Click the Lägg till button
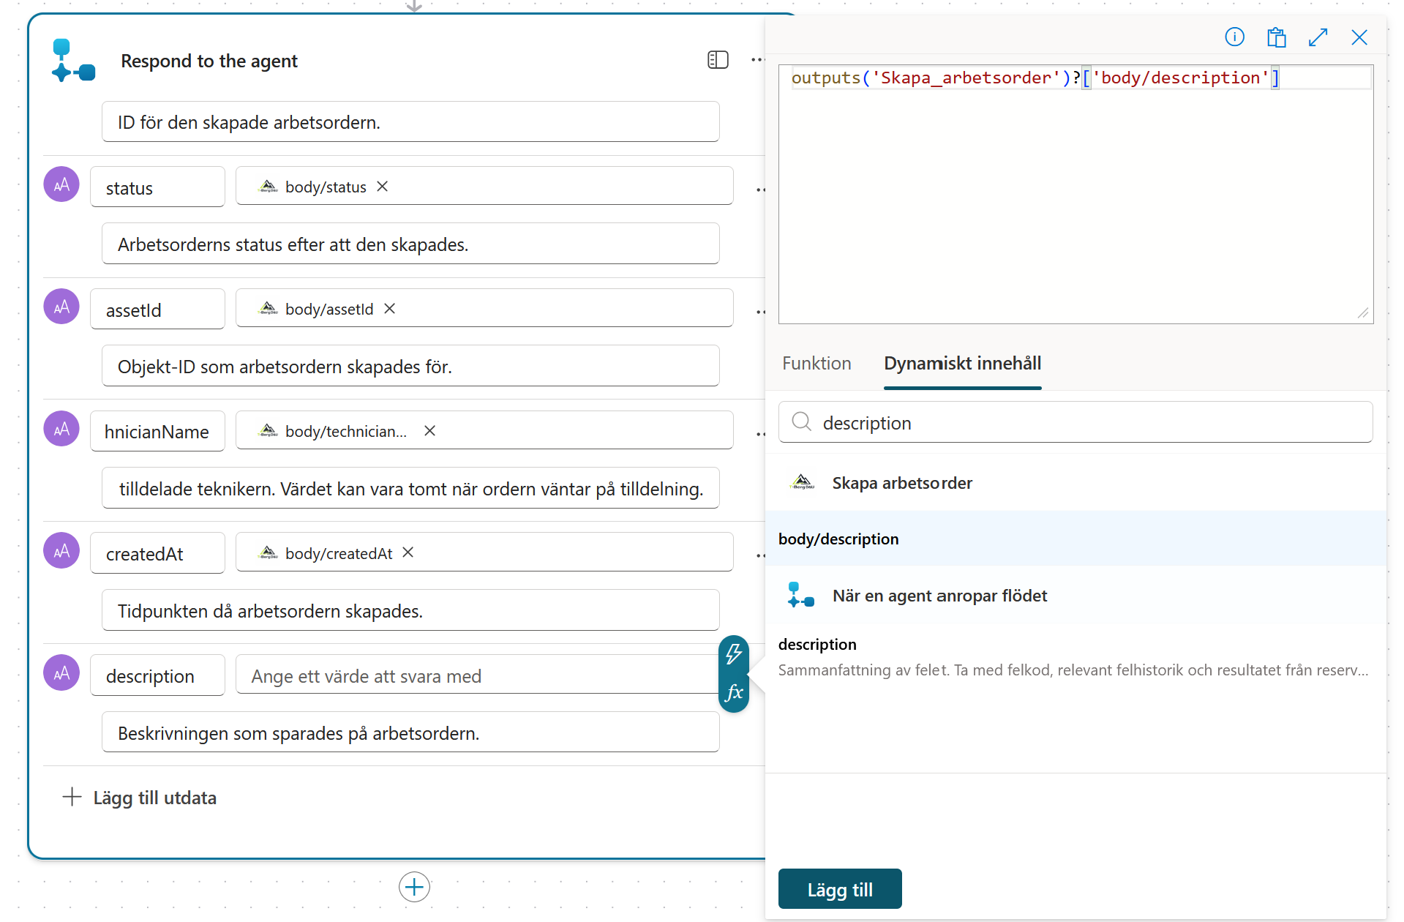 pos(840,889)
